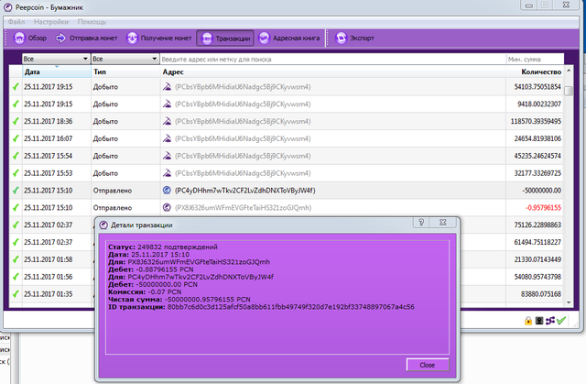Click the network connections status icon
The width and height of the screenshot is (586, 384).
click(x=549, y=321)
